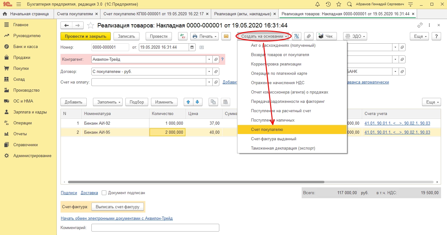Open notifications bell in title bar
Image resolution: width=447 pixels, height=235 pixels.
318,4
